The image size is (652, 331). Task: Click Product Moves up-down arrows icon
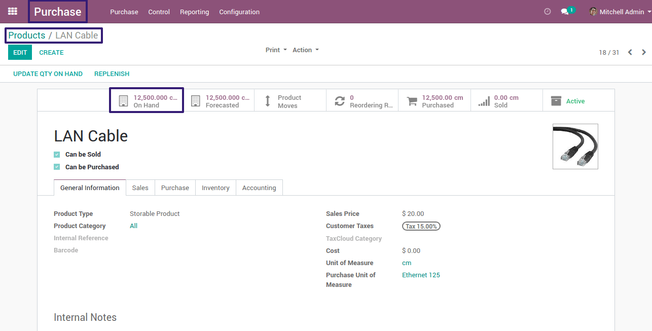pos(268,101)
